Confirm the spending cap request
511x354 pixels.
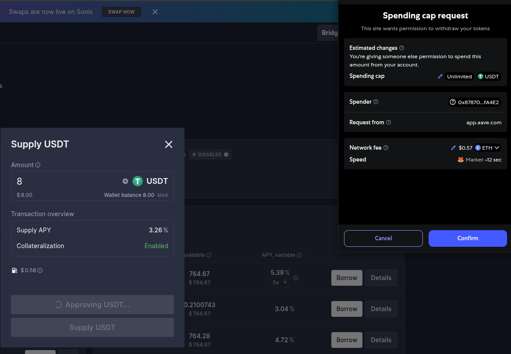tap(468, 238)
